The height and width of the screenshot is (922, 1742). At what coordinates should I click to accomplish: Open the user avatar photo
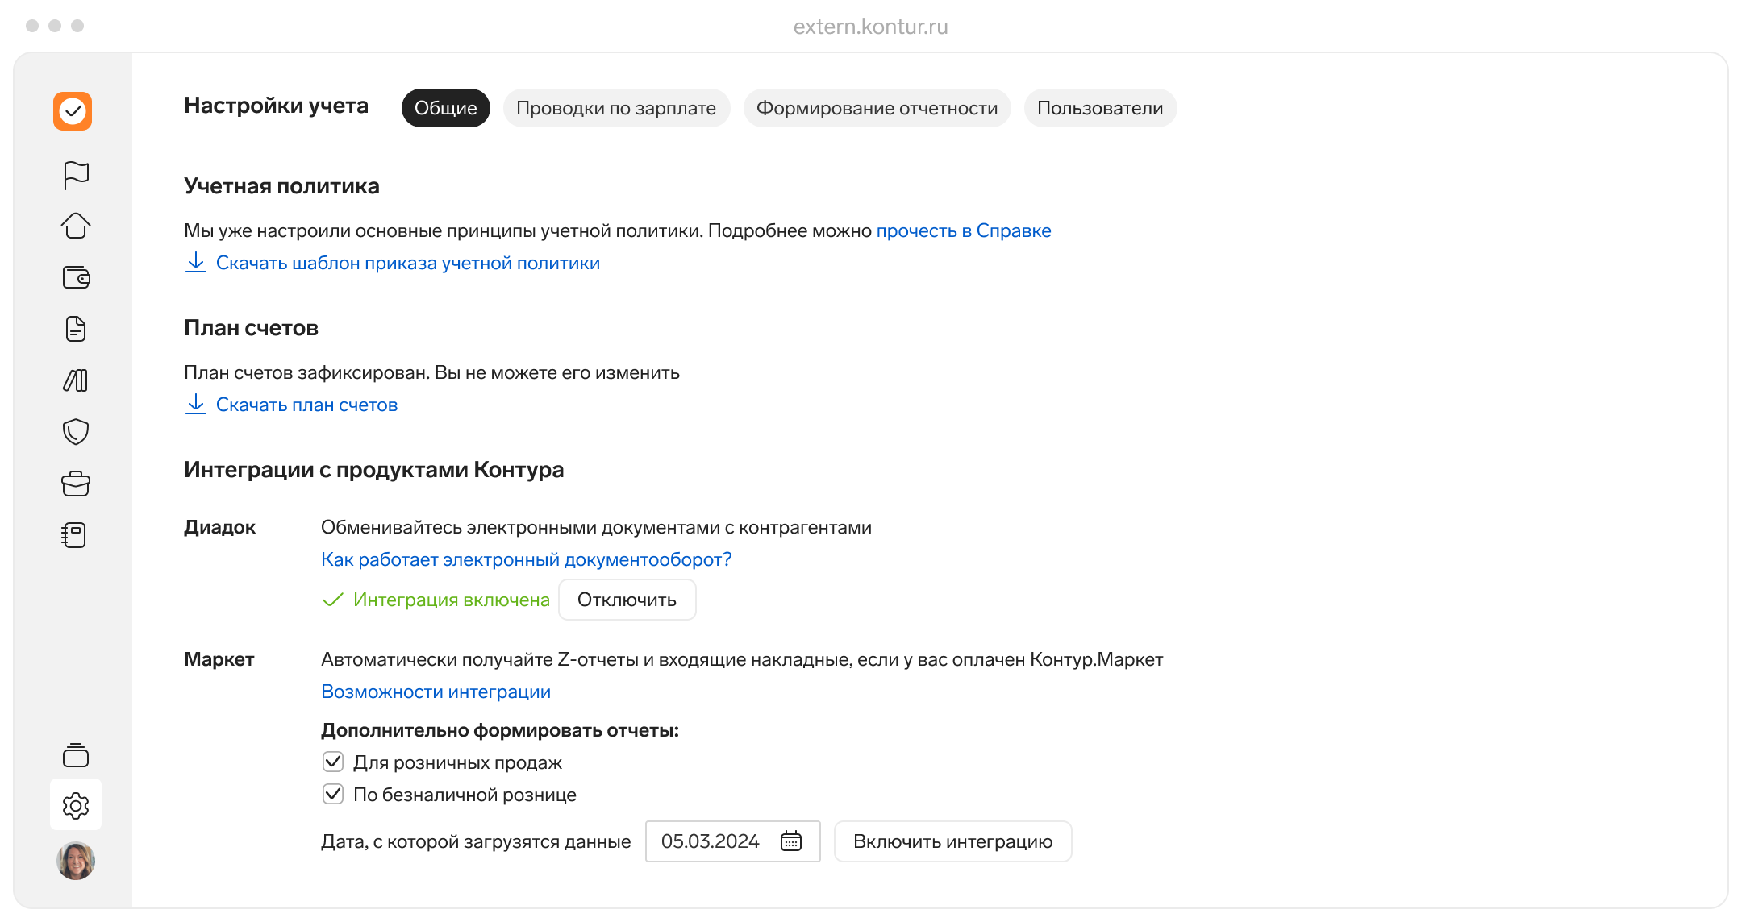tap(76, 861)
